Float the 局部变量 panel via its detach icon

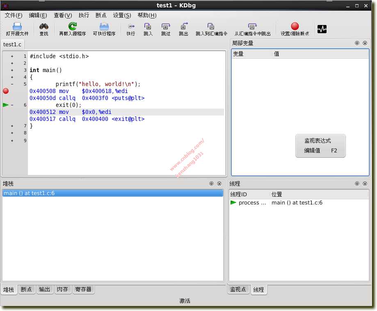click(357, 43)
